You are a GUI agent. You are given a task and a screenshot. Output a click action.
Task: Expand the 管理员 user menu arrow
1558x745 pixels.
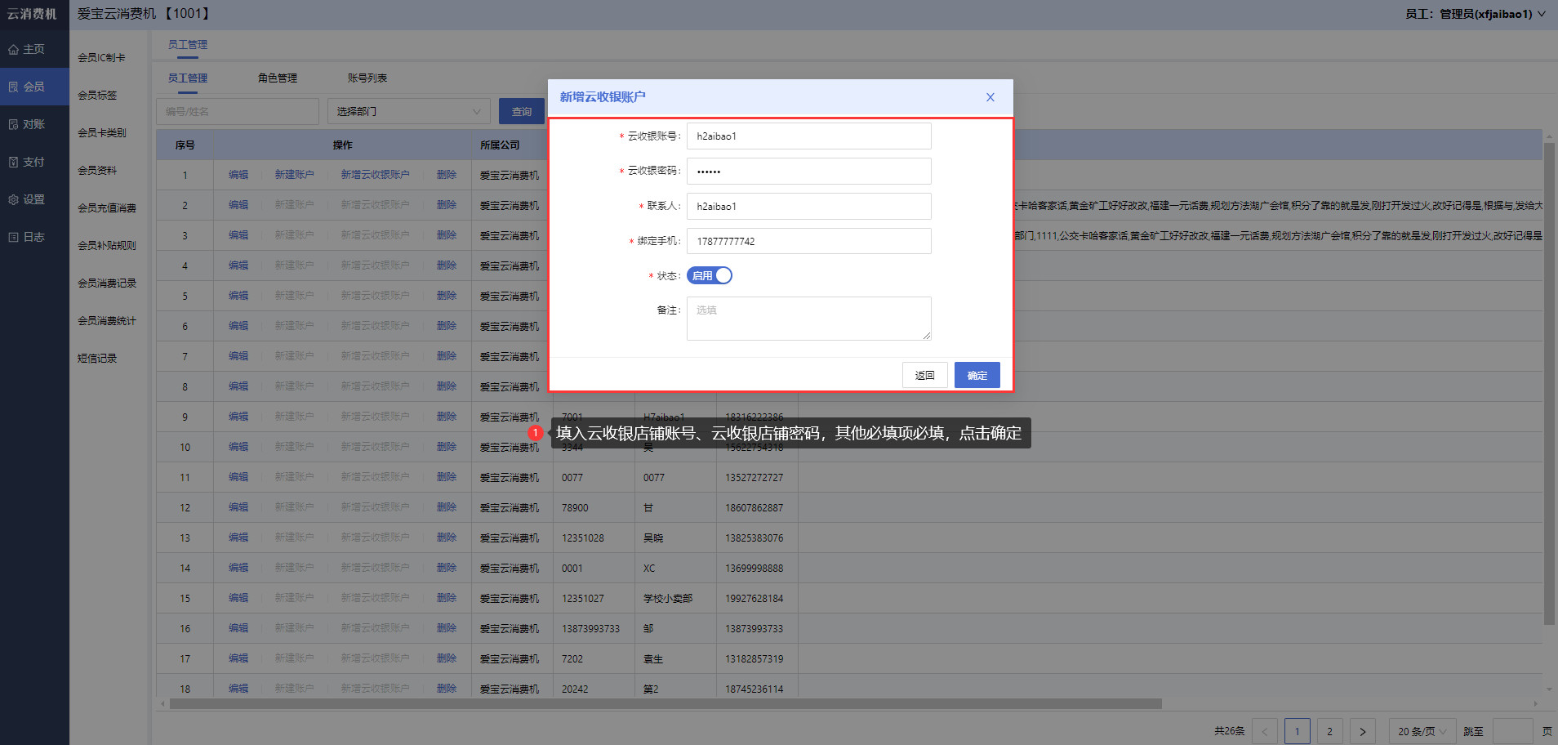pyautogui.click(x=1542, y=14)
